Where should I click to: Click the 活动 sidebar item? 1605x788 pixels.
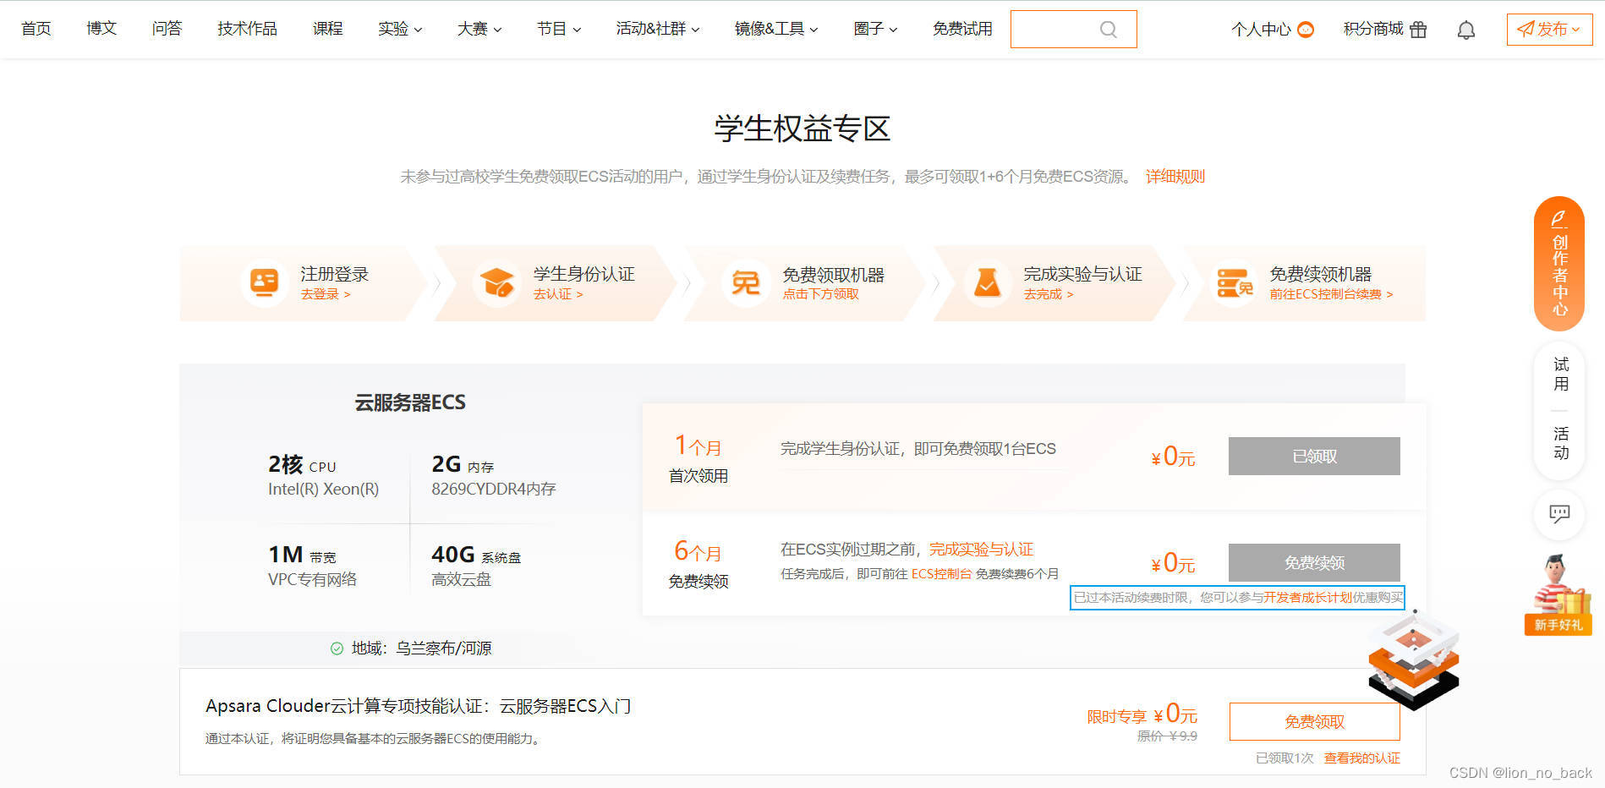[1560, 443]
